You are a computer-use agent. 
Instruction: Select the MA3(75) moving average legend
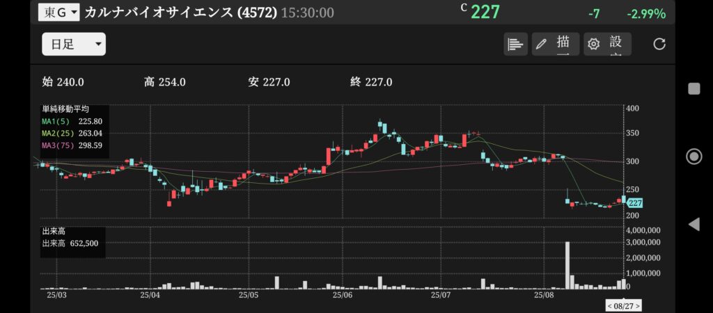[72, 145]
